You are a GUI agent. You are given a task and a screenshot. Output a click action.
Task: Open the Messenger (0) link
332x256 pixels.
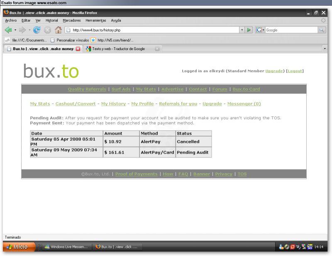244,104
